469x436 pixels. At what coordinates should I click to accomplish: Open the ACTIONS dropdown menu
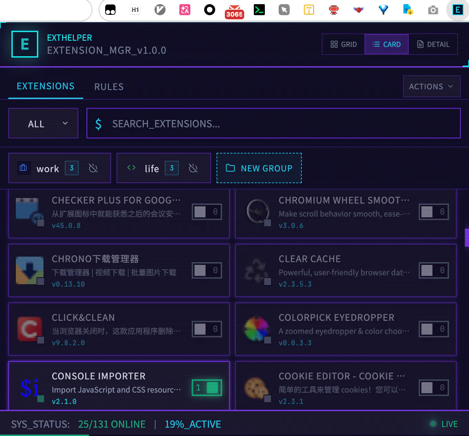[432, 86]
